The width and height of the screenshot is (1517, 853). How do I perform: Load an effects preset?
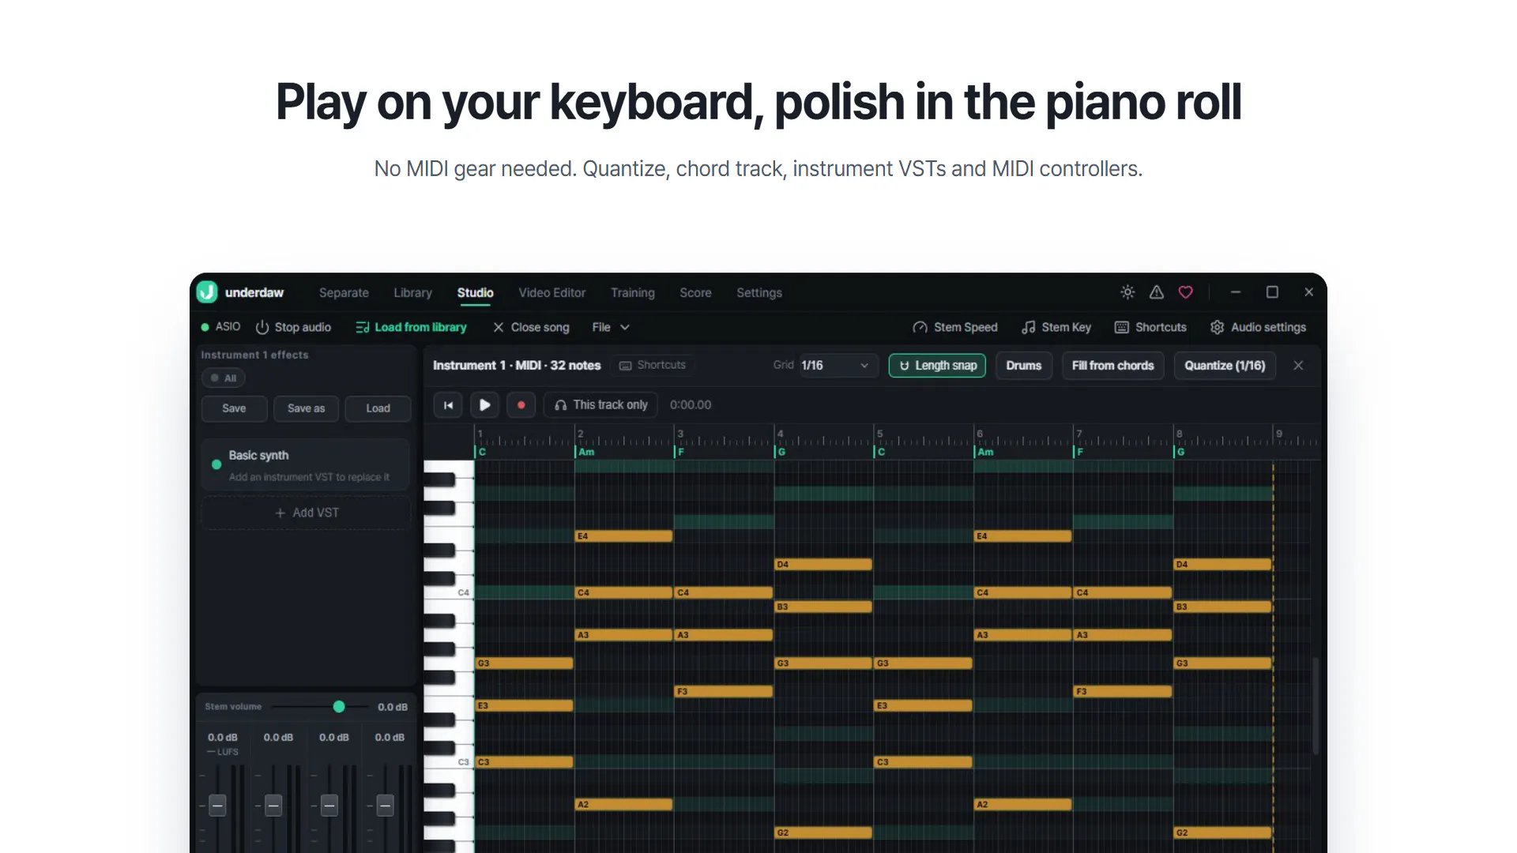378,408
